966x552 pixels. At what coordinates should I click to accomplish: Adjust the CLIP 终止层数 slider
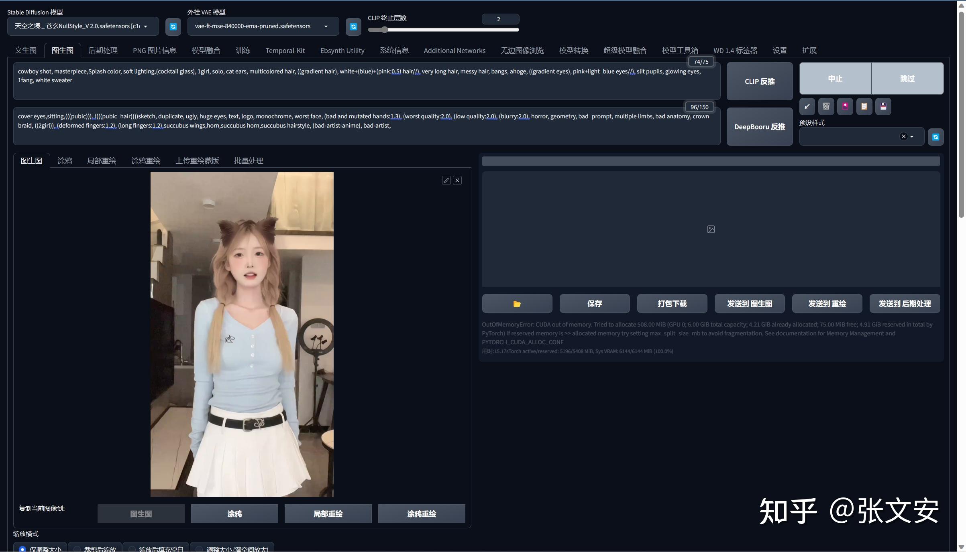tap(385, 30)
